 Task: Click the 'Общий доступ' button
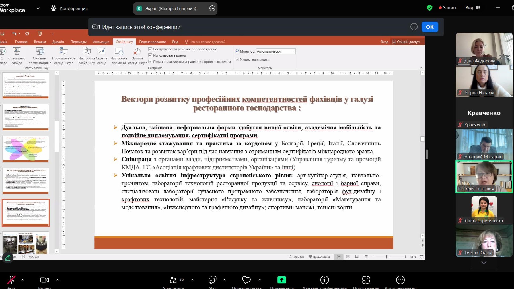click(406, 42)
